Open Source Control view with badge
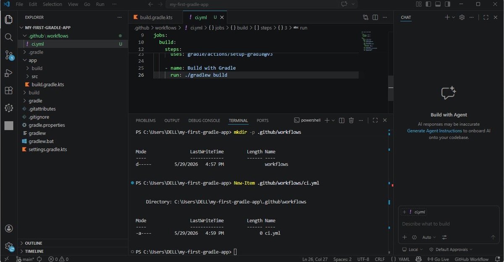 point(9,55)
